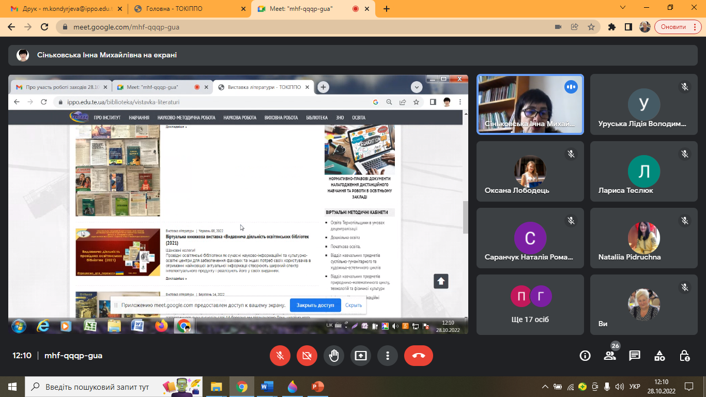Toggle the camera button in Meet controls
Screen dimensions: 706x397
307,356
